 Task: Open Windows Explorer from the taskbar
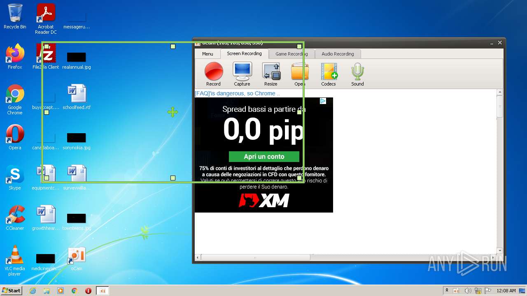pyautogui.click(x=47, y=291)
